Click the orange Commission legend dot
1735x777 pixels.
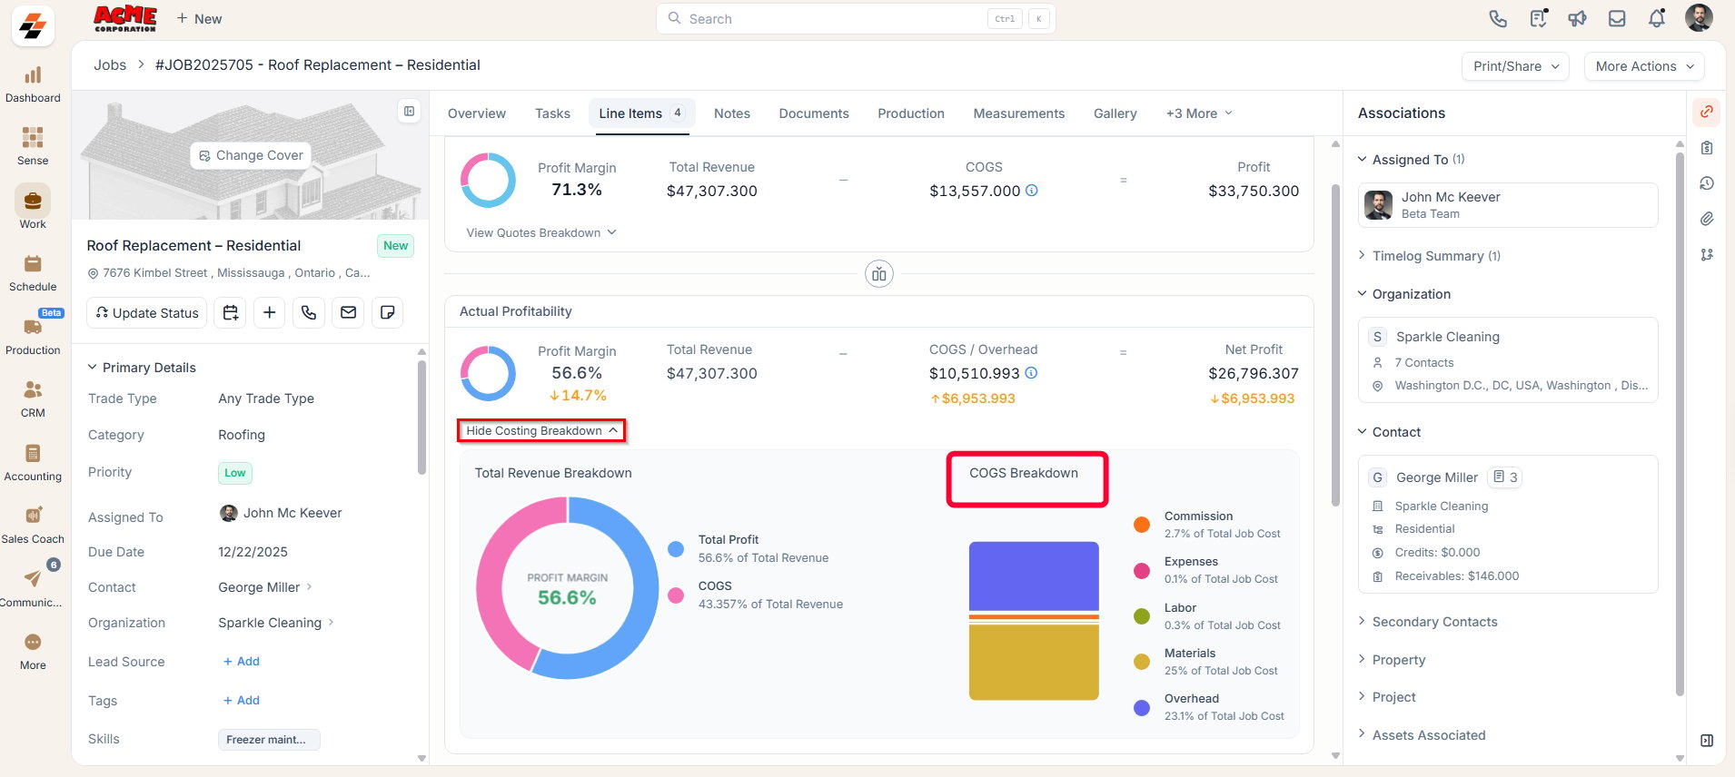pos(1142,525)
